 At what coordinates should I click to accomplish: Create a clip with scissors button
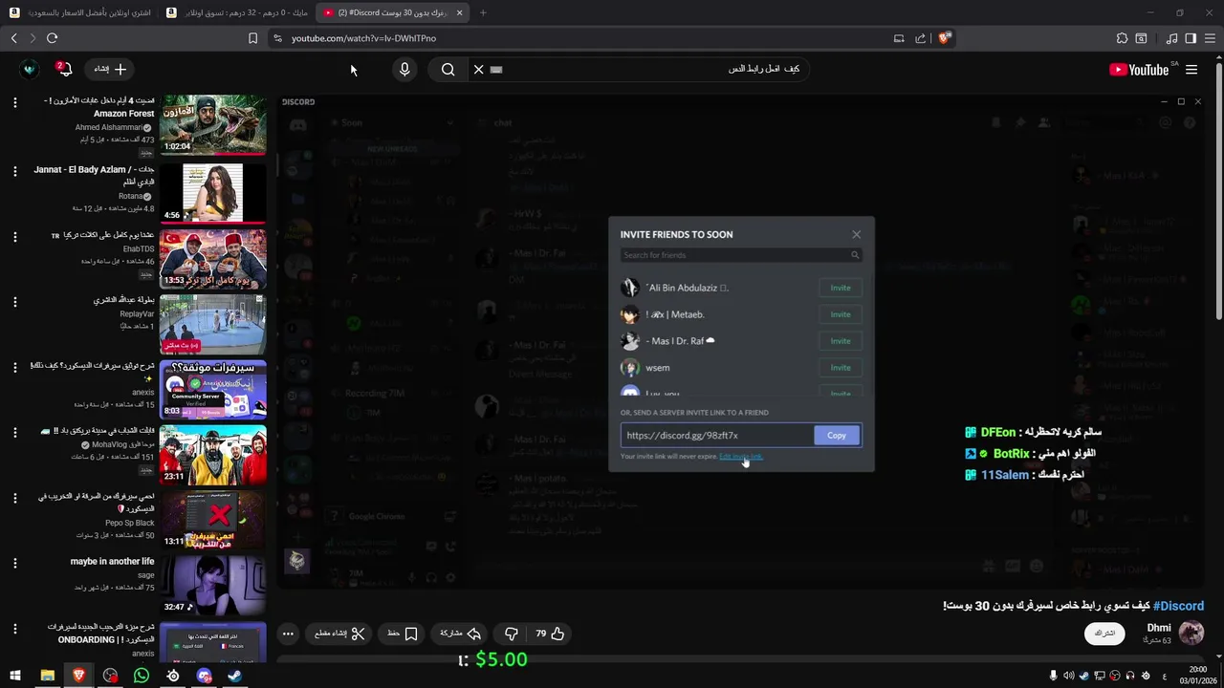[340, 634]
